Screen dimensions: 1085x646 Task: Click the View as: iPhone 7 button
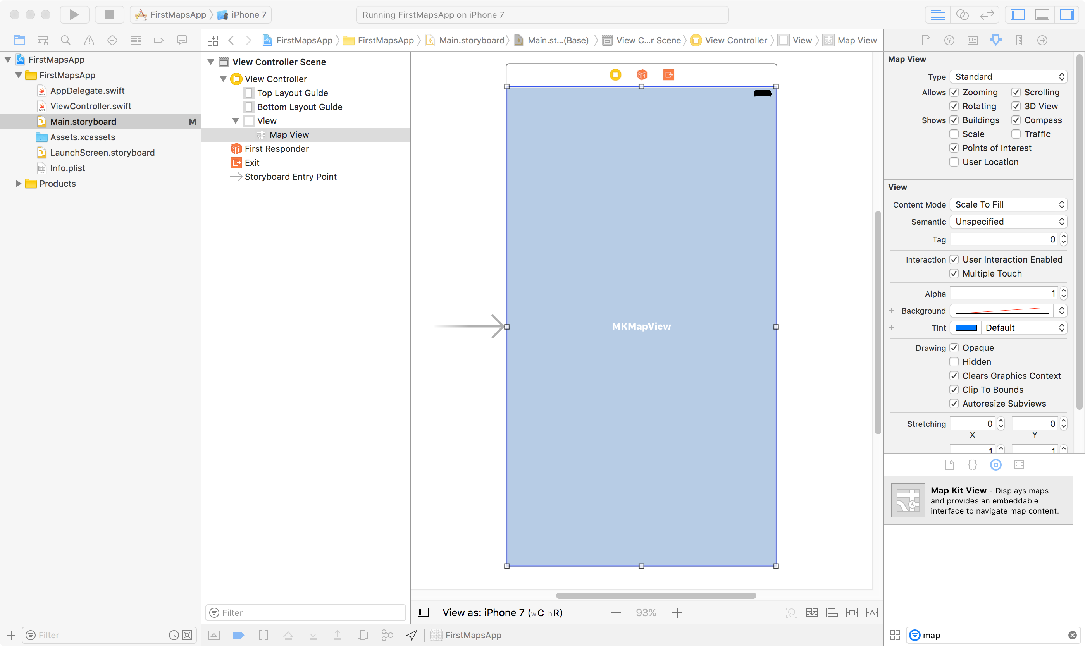click(x=502, y=612)
